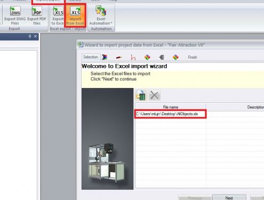This screenshot has height=200, width=264.
Task: Open the red wire-symbol wizard step icon
Action: pyautogui.click(x=133, y=57)
